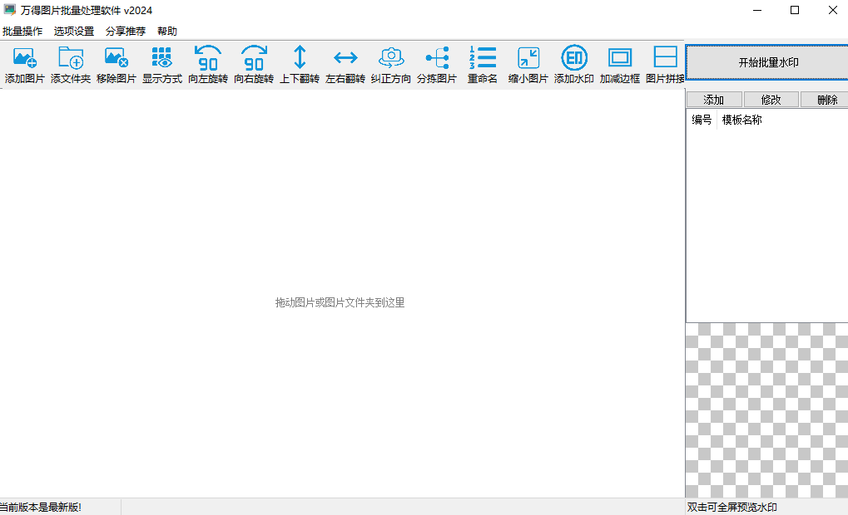Click the 修改 template button
The image size is (848, 515).
(x=771, y=100)
